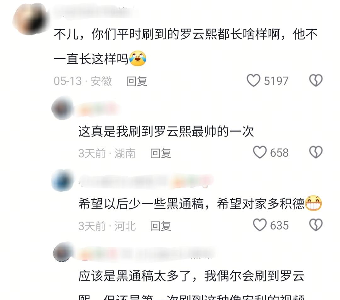Screen dimensions: 340x300
Task: Open top commenter's blurred avatar
Action: (31, 19)
